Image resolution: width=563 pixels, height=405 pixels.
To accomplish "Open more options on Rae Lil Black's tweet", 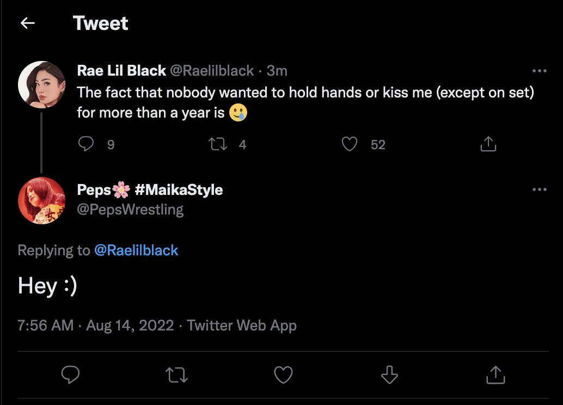I will pos(539,71).
